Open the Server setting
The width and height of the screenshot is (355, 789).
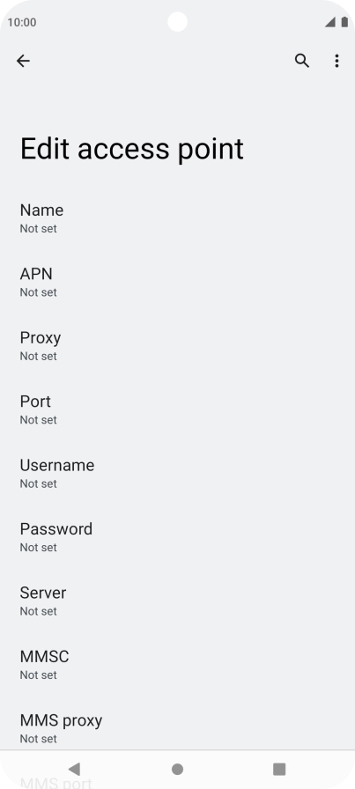[177, 601]
